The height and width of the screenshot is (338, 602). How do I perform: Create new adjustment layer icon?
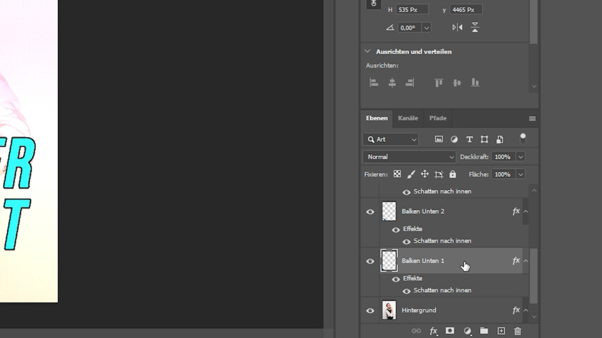click(x=467, y=331)
